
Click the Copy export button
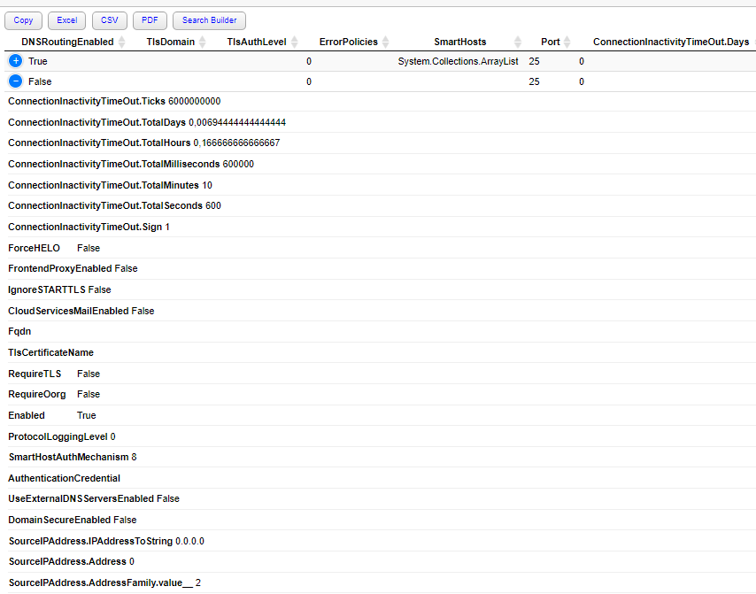pyautogui.click(x=23, y=20)
